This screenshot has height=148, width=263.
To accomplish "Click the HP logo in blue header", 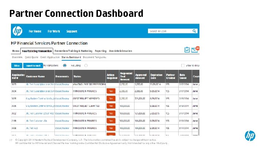I will 18,31.
